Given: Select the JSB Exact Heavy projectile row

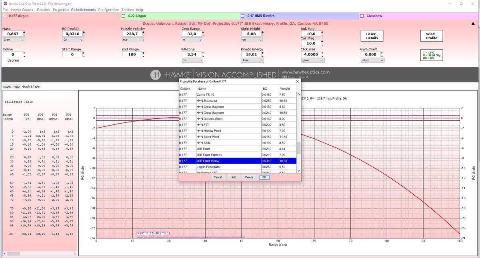Looking at the screenshot, I should (x=238, y=161).
